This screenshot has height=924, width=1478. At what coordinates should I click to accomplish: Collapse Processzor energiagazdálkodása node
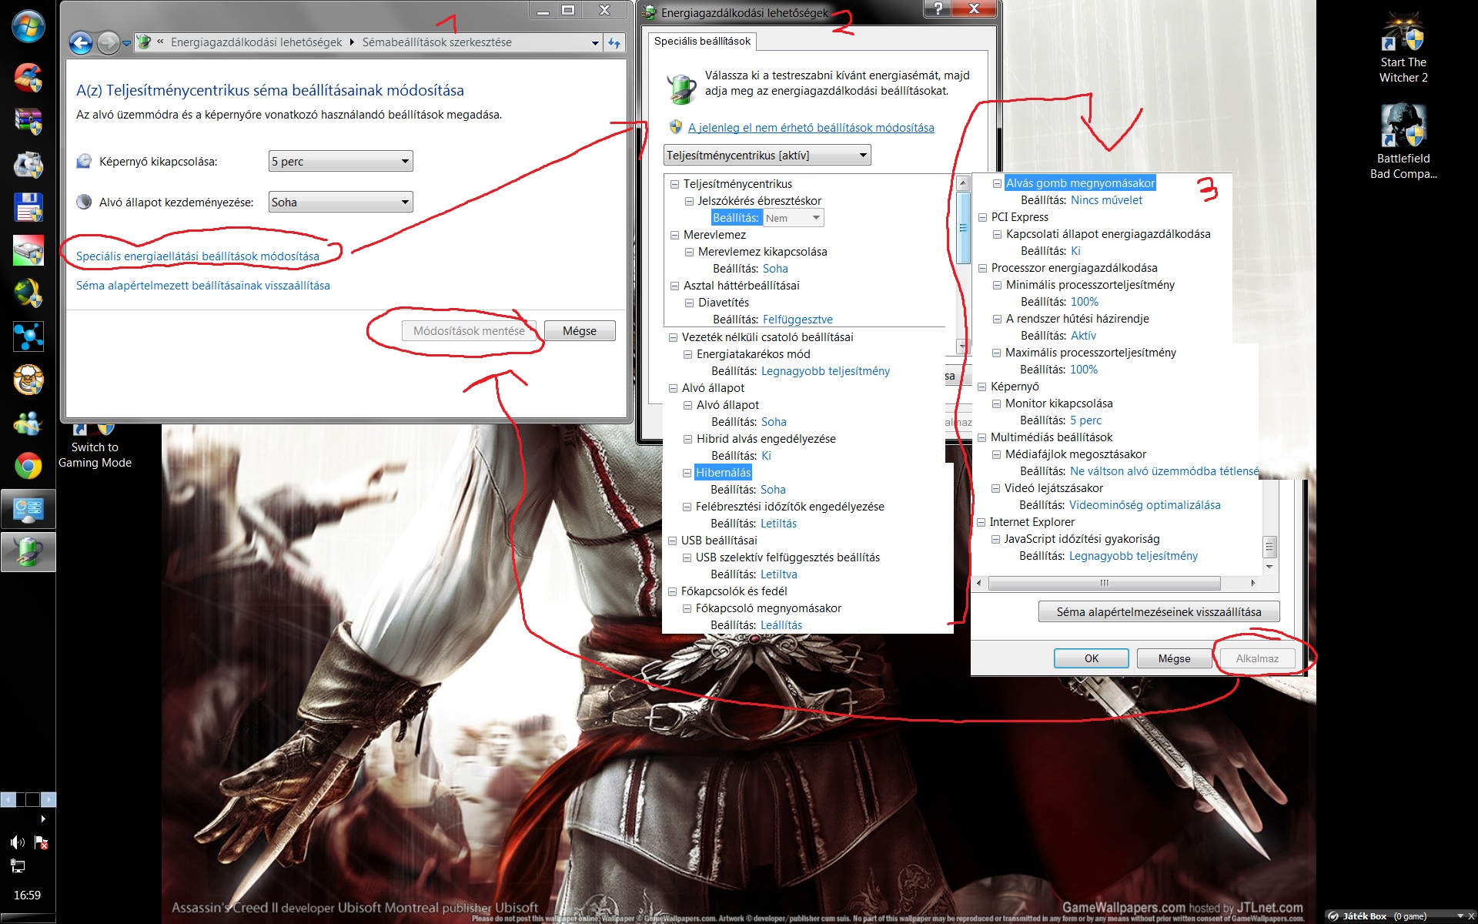pyautogui.click(x=983, y=268)
